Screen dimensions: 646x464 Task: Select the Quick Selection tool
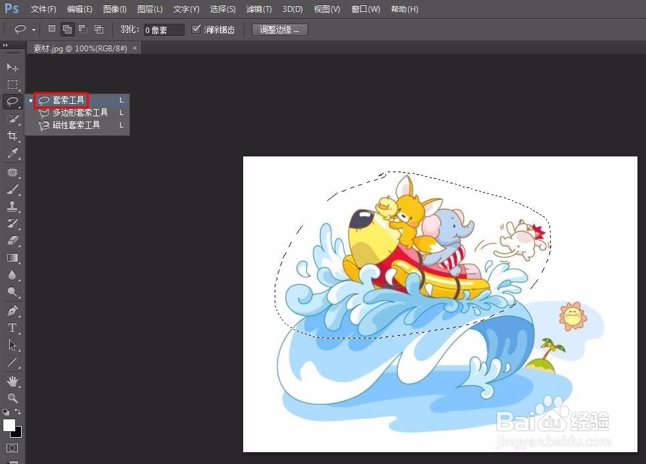click(x=12, y=119)
